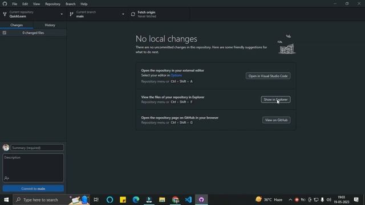Open Sticky Notes from the taskbar

click(x=123, y=200)
